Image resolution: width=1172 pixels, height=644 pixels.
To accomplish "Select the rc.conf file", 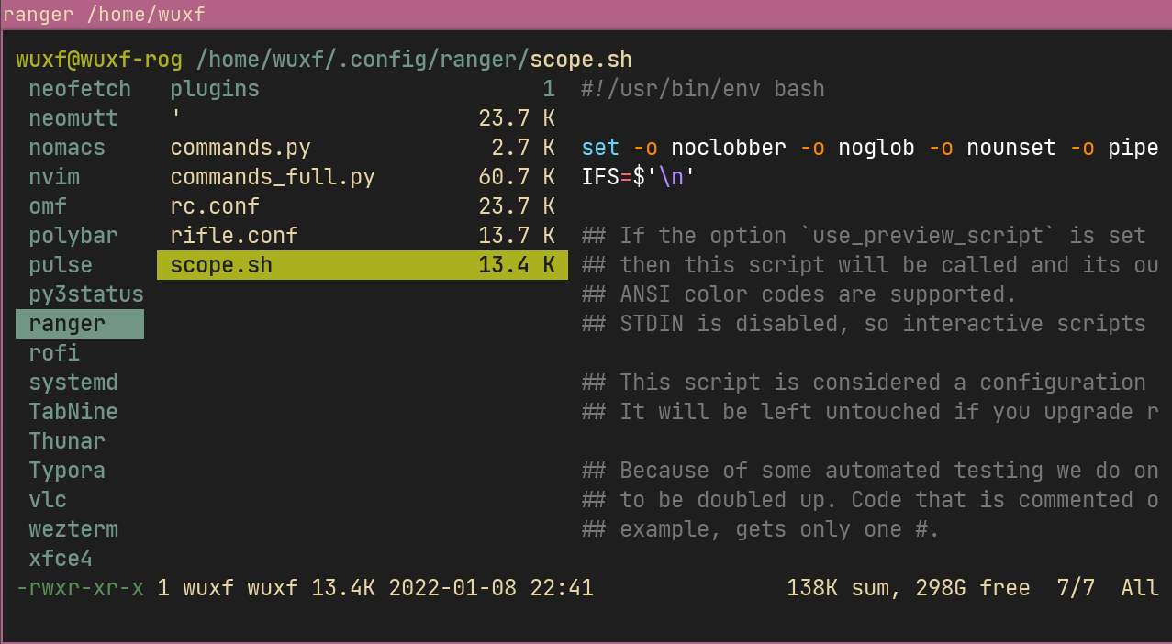I will 215,206.
